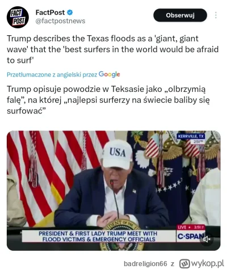Image resolution: width=227 pixels, height=269 pixels.
Task: Click the blue verified badge
Action: [x=70, y=12]
